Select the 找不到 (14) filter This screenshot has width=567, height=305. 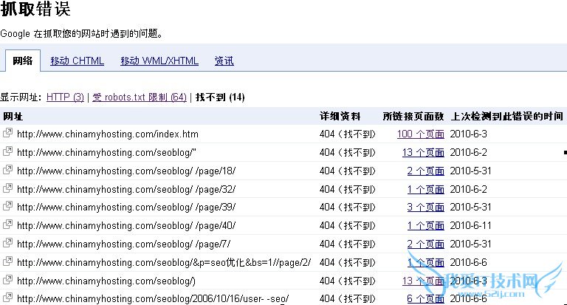point(220,97)
